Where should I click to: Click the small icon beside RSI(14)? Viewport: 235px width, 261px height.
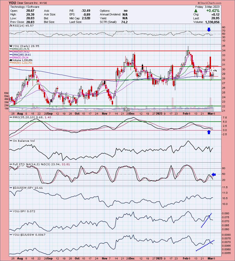tap(11, 26)
